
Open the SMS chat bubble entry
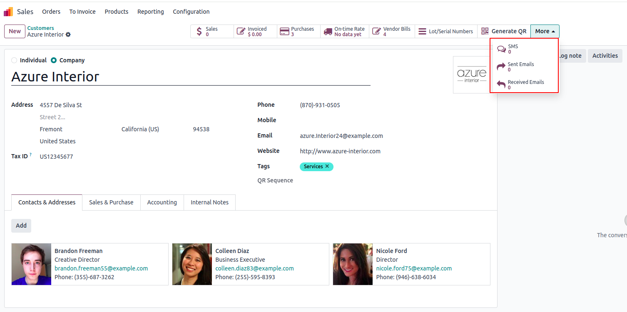point(524,49)
